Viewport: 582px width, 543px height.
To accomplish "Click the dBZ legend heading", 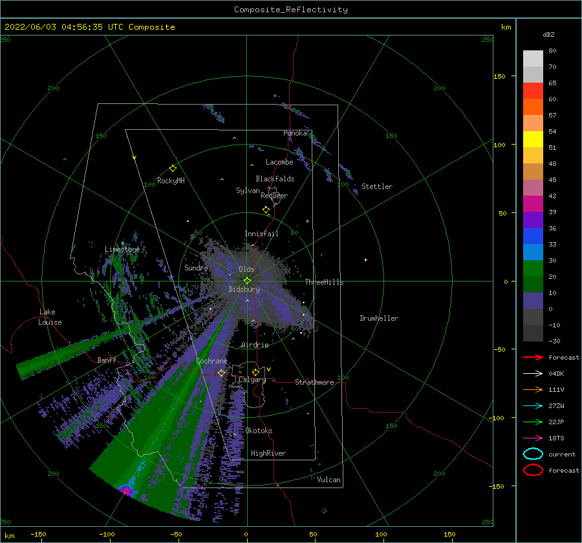I will pyautogui.click(x=548, y=34).
